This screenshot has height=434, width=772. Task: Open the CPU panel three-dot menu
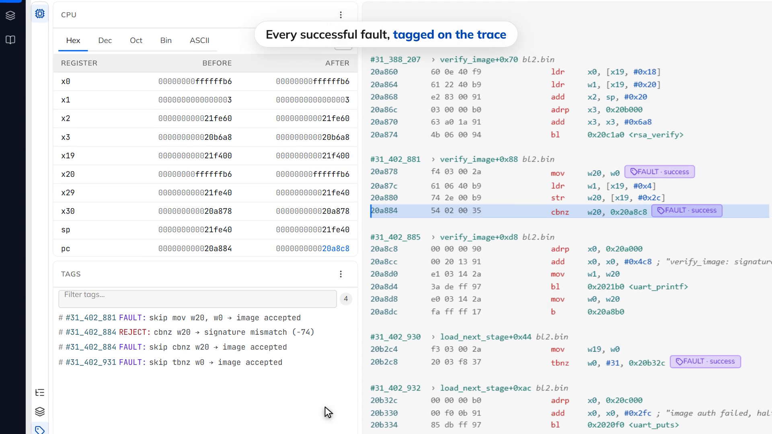(341, 15)
